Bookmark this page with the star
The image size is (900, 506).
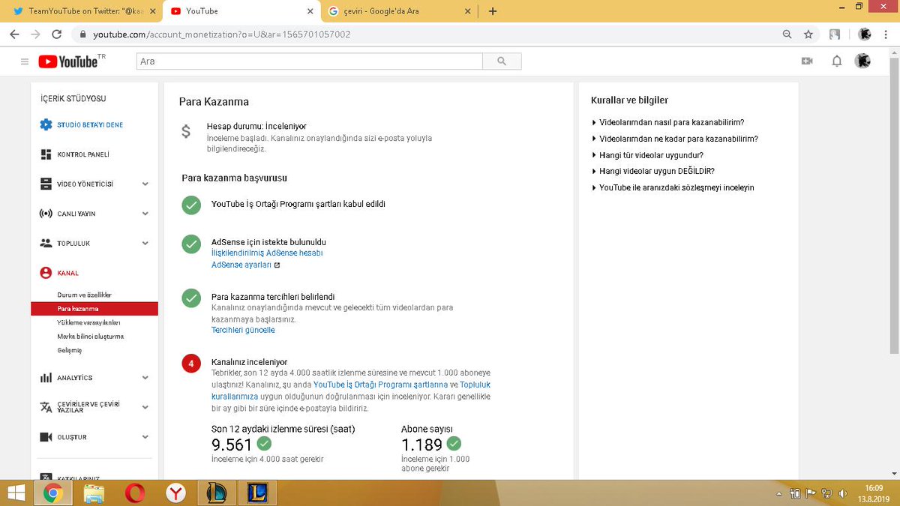808,34
